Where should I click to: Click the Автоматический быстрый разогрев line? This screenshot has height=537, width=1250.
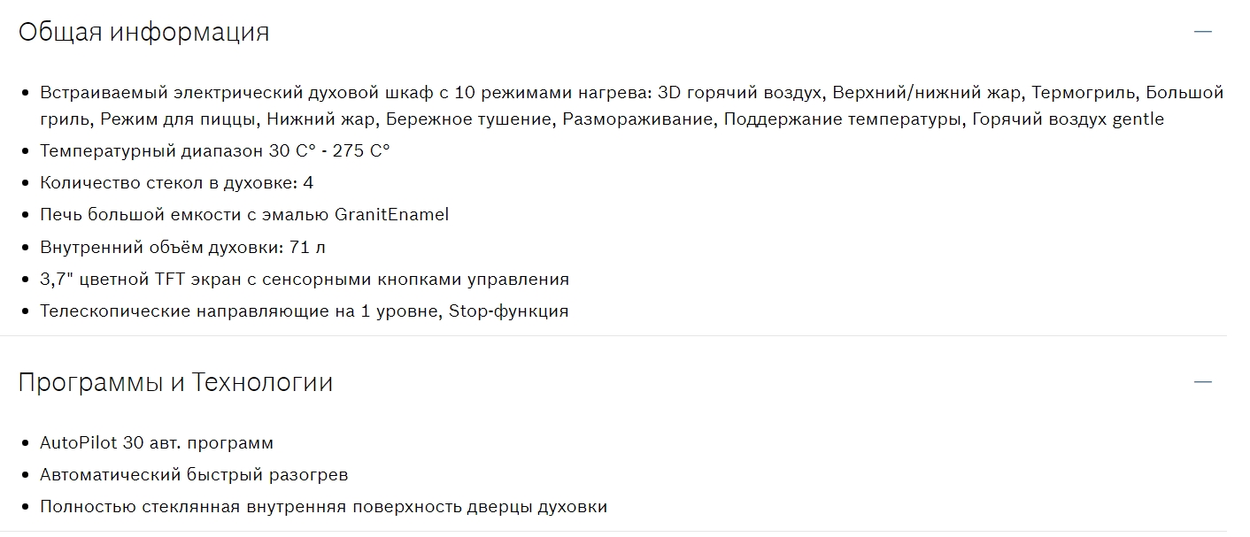[x=194, y=475]
